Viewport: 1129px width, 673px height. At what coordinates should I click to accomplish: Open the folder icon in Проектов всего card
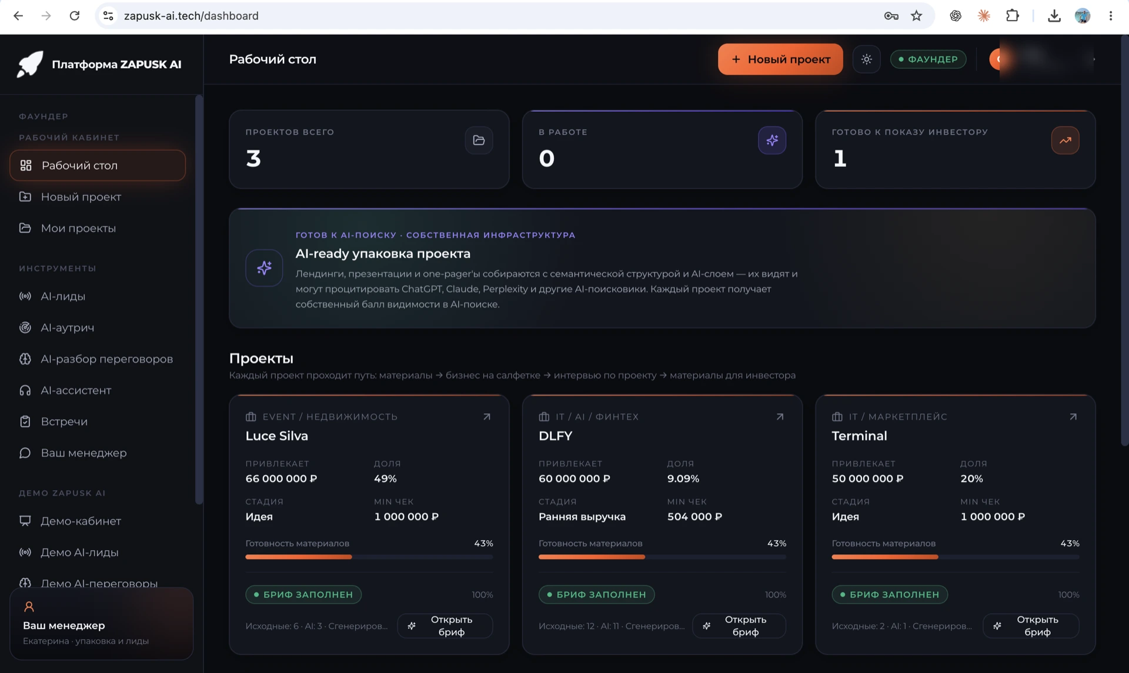click(x=479, y=140)
